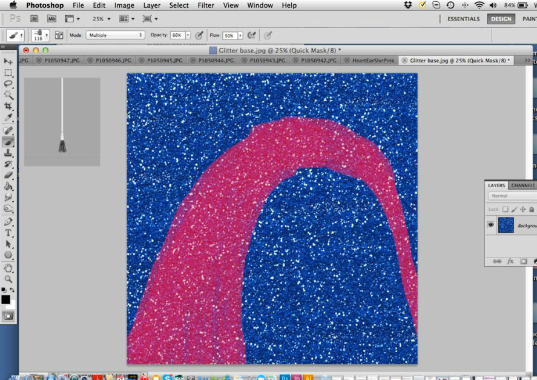
Task: Click the ESSENTIALS workspace button
Action: click(463, 19)
